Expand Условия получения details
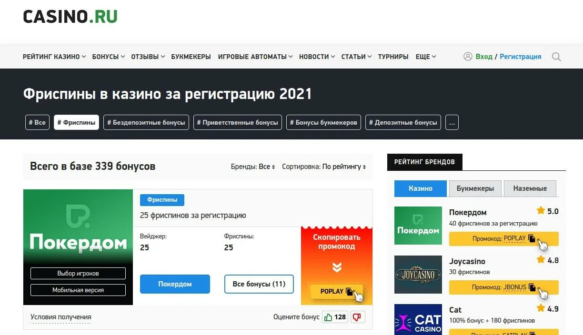The height and width of the screenshot is (335, 583). pos(61,317)
